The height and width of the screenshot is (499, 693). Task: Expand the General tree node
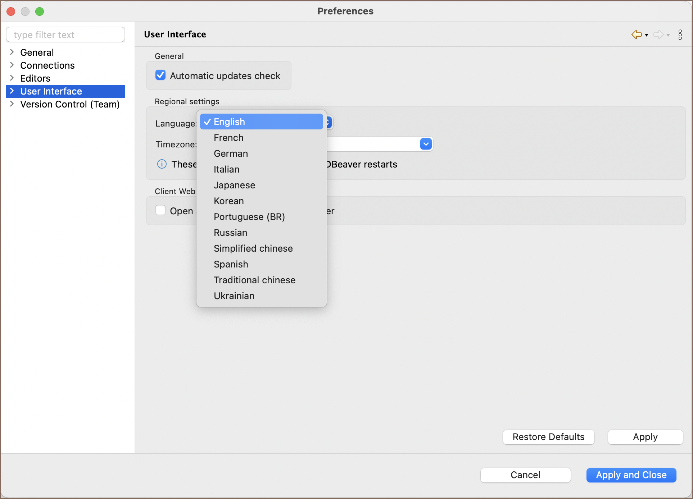pyautogui.click(x=12, y=52)
